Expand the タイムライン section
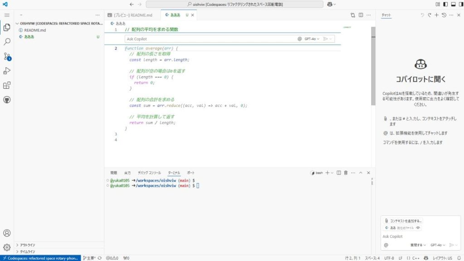Image resolution: width=464 pixels, height=261 pixels. (27, 251)
